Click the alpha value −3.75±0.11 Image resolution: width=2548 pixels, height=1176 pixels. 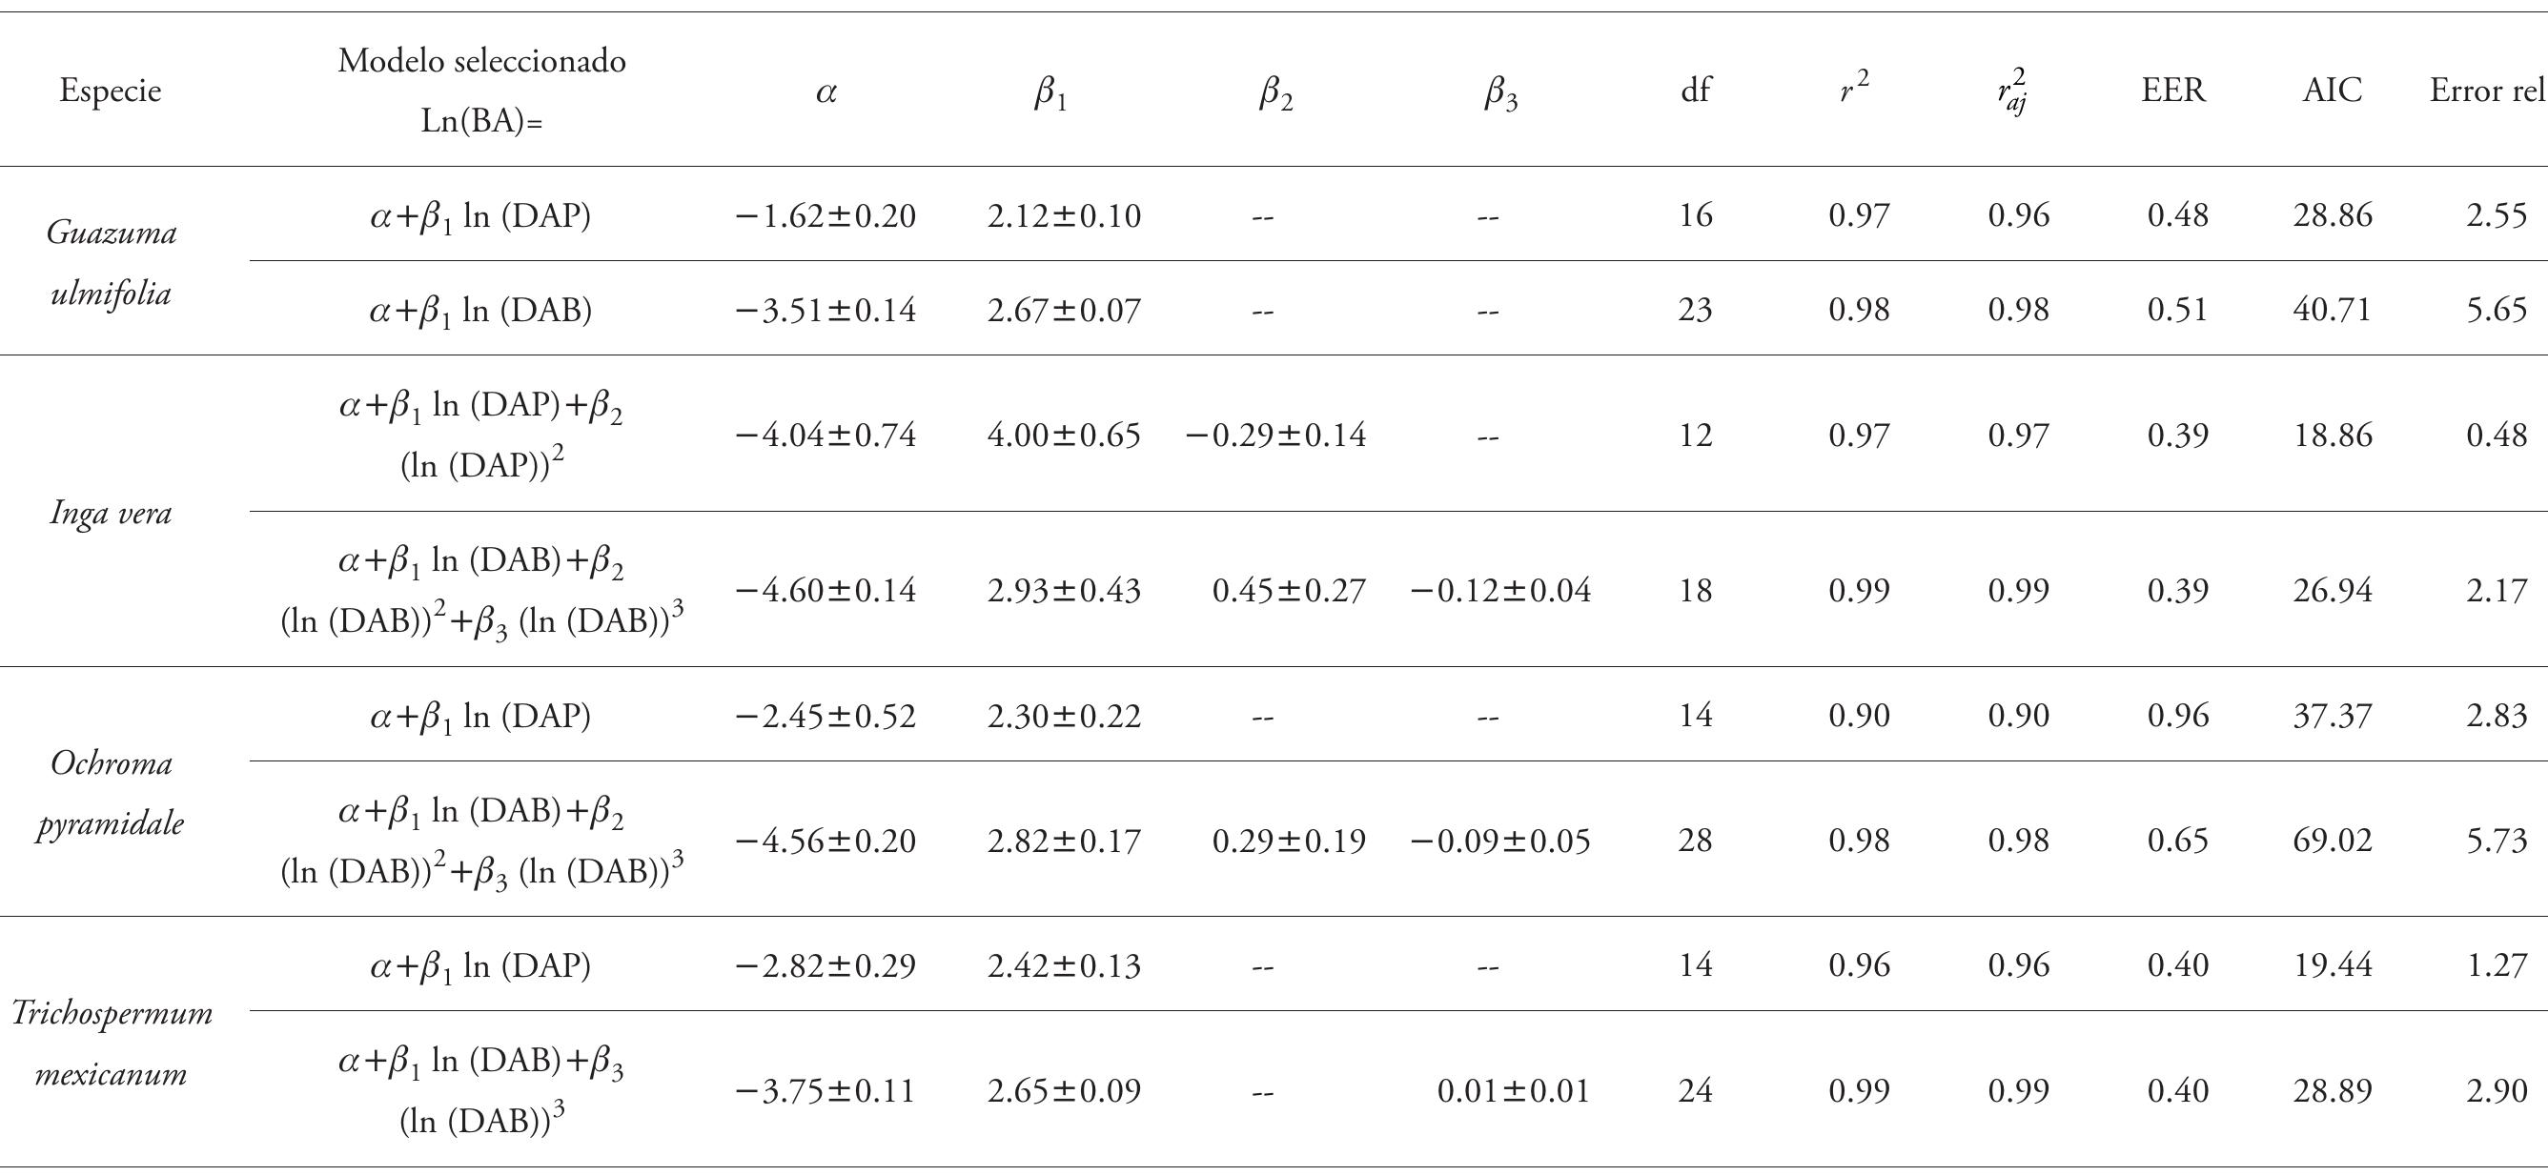click(826, 1091)
